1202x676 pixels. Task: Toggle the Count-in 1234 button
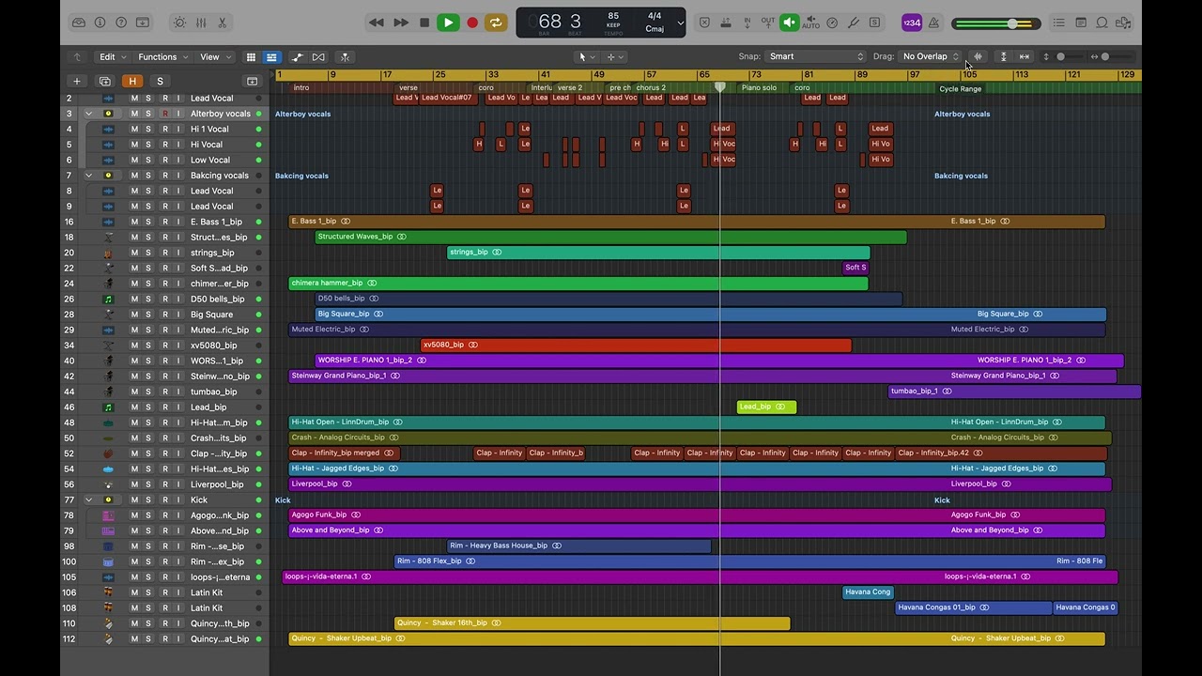click(911, 23)
